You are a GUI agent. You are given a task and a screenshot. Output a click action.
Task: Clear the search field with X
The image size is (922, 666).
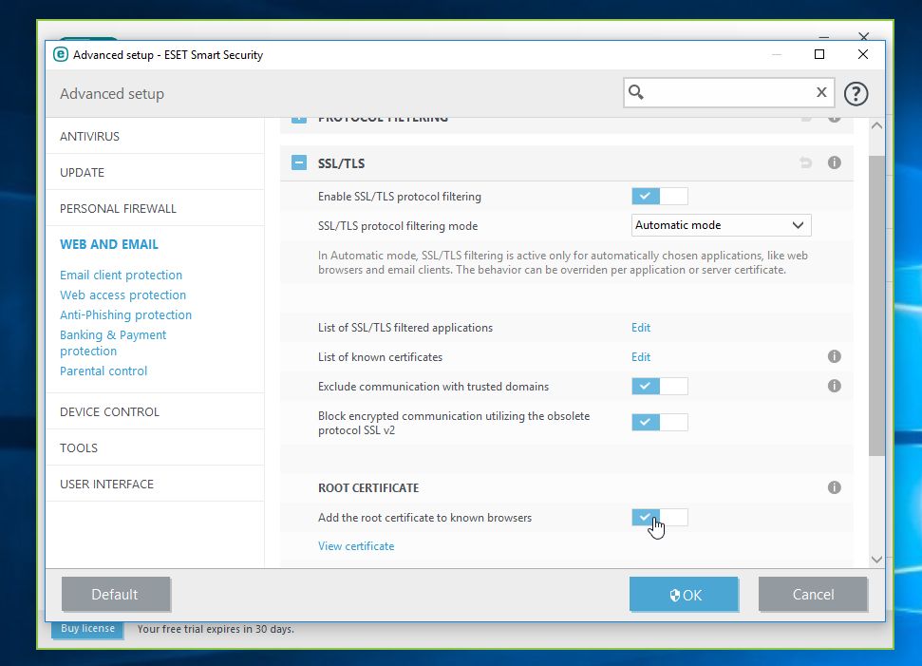click(x=821, y=92)
